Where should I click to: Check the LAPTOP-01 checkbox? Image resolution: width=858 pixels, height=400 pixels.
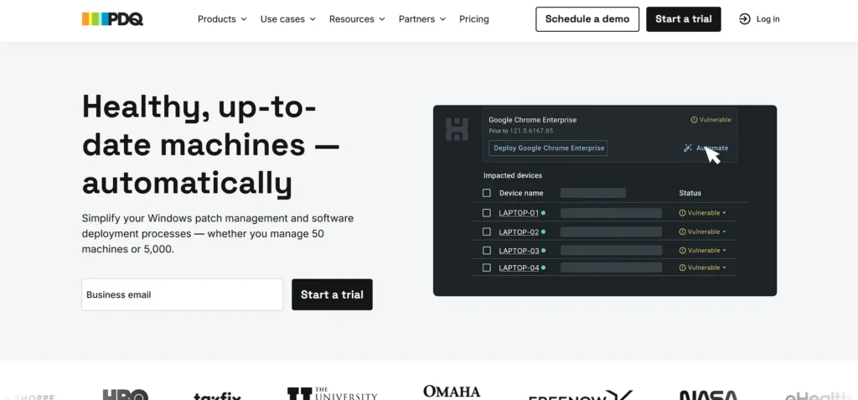coord(487,213)
